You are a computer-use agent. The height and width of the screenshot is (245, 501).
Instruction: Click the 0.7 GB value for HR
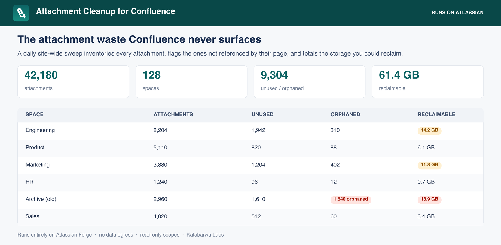pos(426,182)
